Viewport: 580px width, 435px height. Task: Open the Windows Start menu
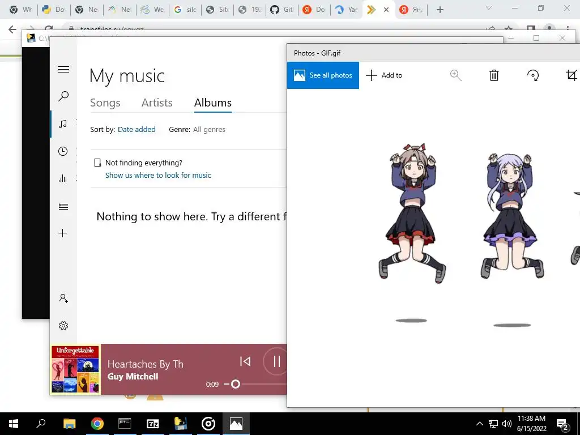click(x=14, y=424)
